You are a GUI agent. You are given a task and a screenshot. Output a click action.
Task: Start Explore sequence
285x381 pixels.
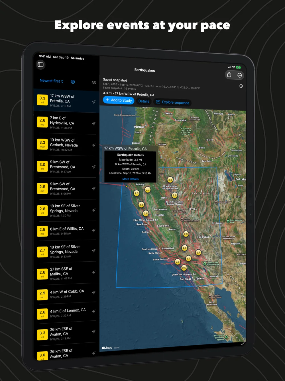click(x=172, y=102)
